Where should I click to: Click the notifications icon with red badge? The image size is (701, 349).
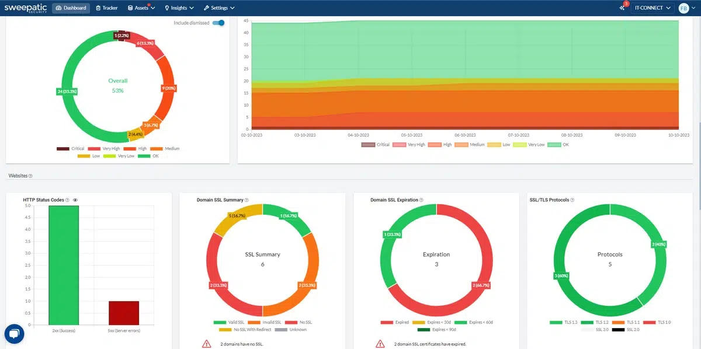pyautogui.click(x=622, y=8)
